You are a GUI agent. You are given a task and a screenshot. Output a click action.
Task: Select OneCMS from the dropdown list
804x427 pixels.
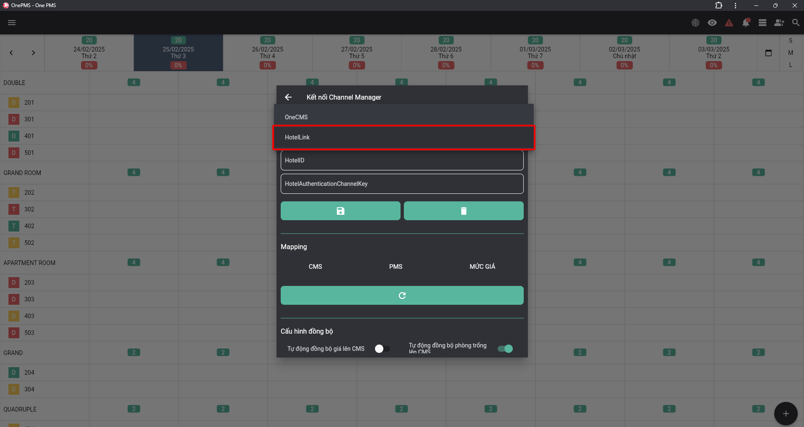[x=404, y=117]
